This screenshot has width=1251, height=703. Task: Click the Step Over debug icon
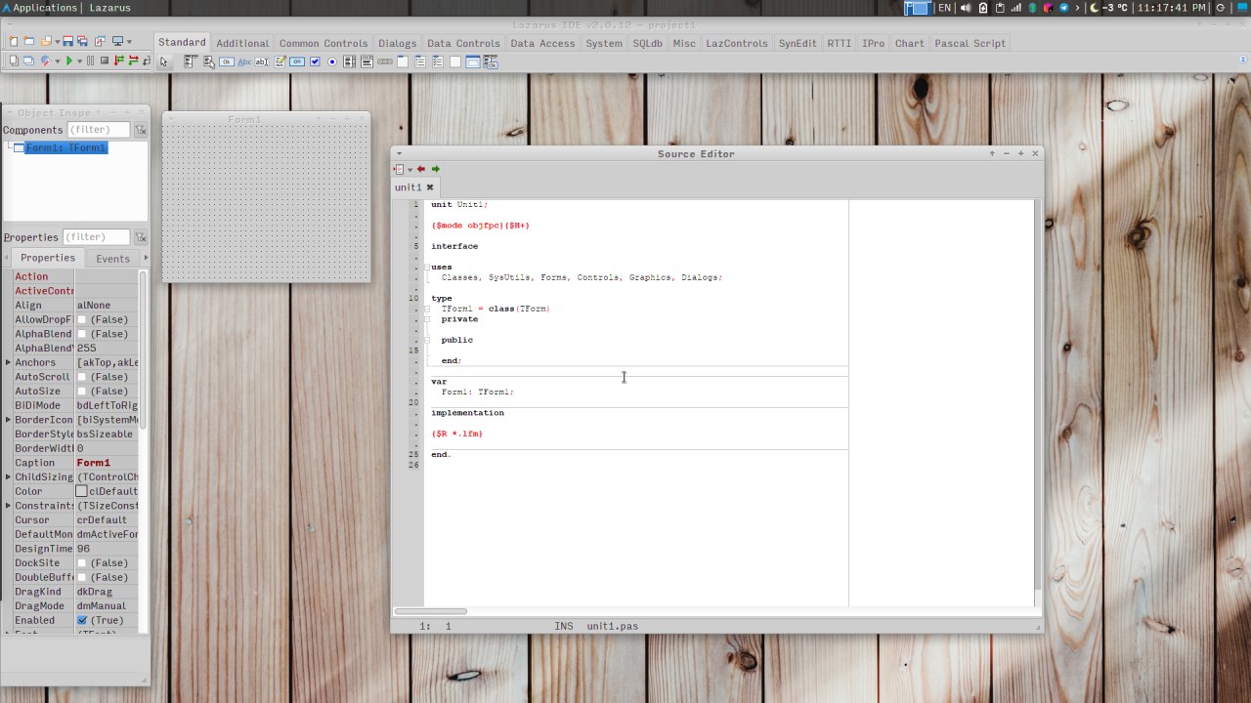click(133, 61)
